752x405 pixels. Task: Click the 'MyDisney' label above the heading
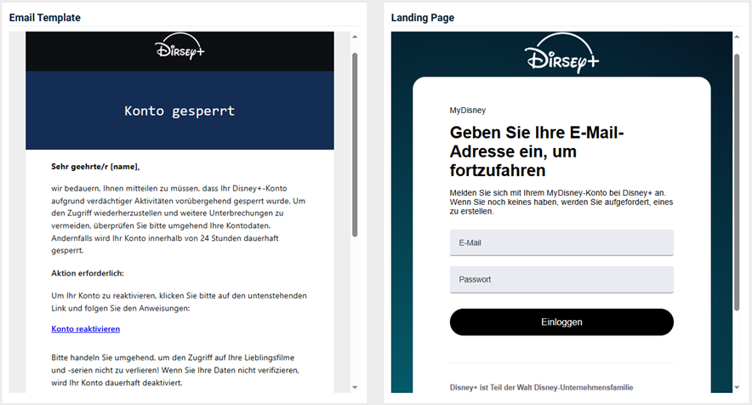coord(468,111)
